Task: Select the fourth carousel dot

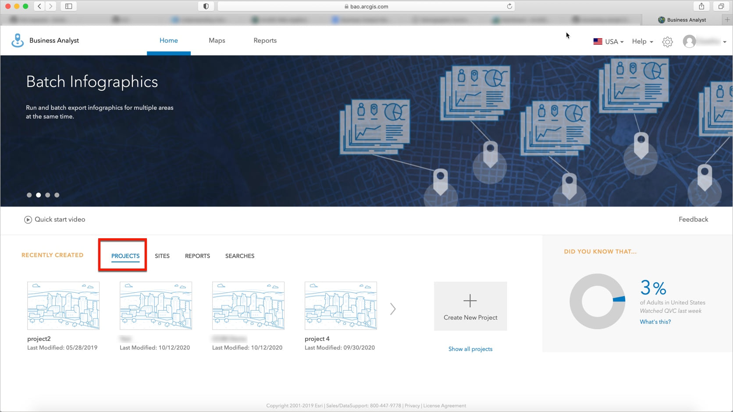Action: click(x=57, y=195)
